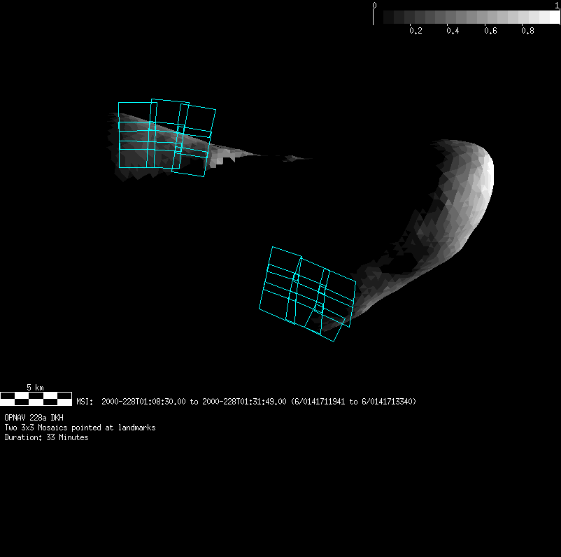Click the checkered 5 km scale bar
Screen dimensions: 561x557
click(x=36, y=399)
